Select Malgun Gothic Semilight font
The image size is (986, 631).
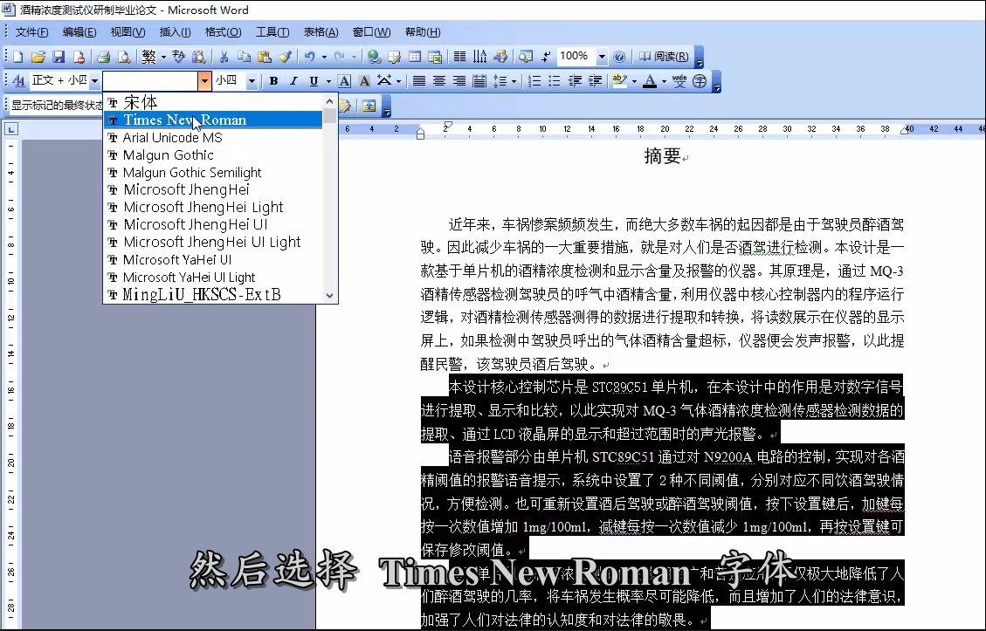[212, 173]
